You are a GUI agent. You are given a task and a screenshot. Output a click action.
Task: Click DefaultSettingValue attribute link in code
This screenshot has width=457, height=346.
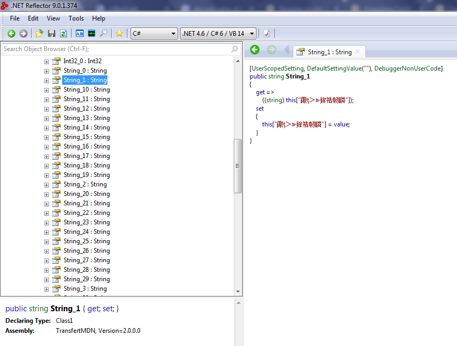pyautogui.click(x=334, y=68)
